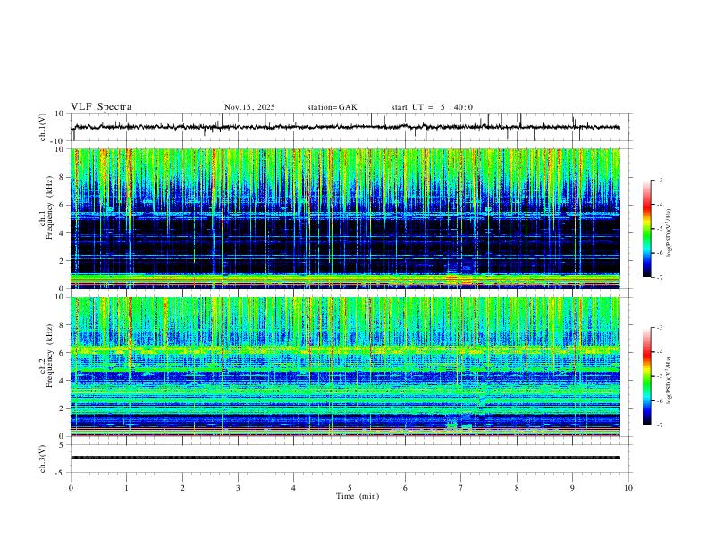Click the "ch.3(V)" axis label
The height and width of the screenshot is (547, 708).
point(42,459)
